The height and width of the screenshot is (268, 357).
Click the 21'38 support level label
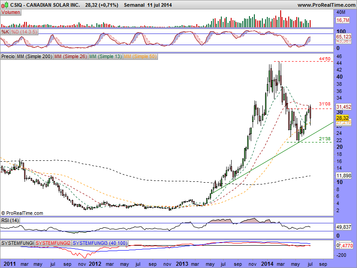(x=325, y=139)
